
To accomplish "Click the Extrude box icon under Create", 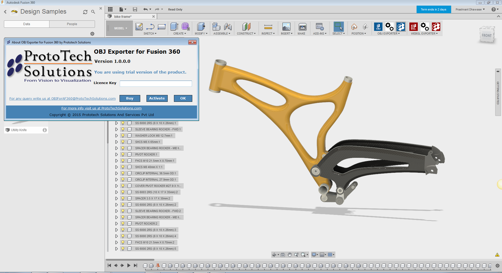I will click(174, 27).
